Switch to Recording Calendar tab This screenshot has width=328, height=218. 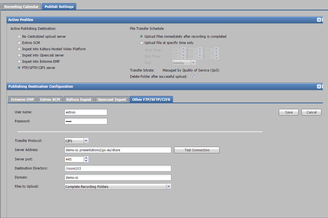(21, 7)
